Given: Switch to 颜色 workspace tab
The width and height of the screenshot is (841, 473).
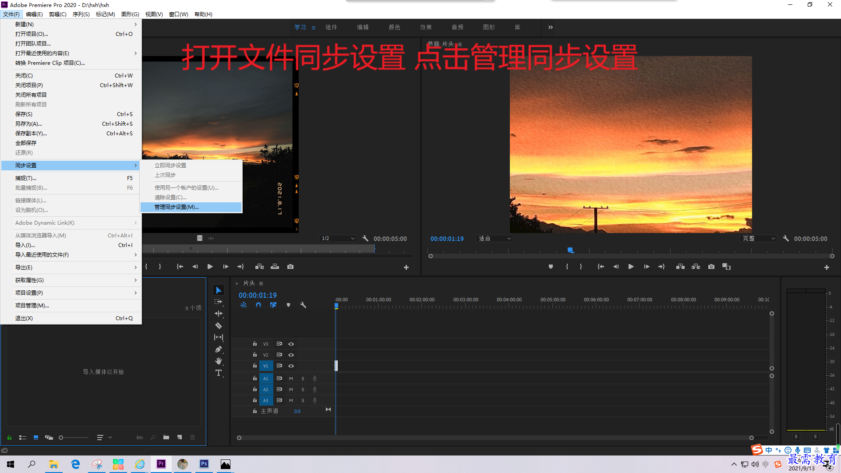Looking at the screenshot, I should click(394, 27).
